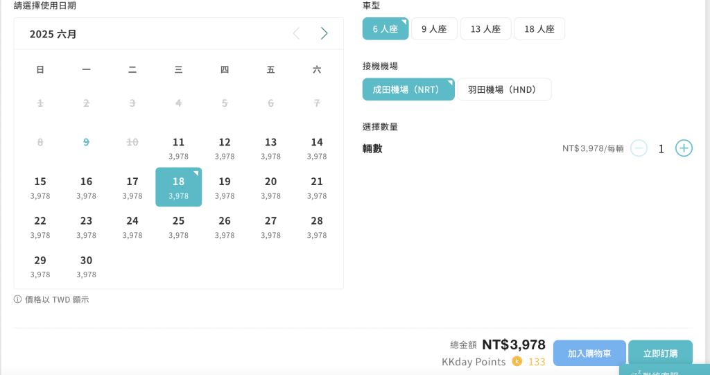
Task: Decrease vehicle quantity with minus button
Action: (x=639, y=148)
